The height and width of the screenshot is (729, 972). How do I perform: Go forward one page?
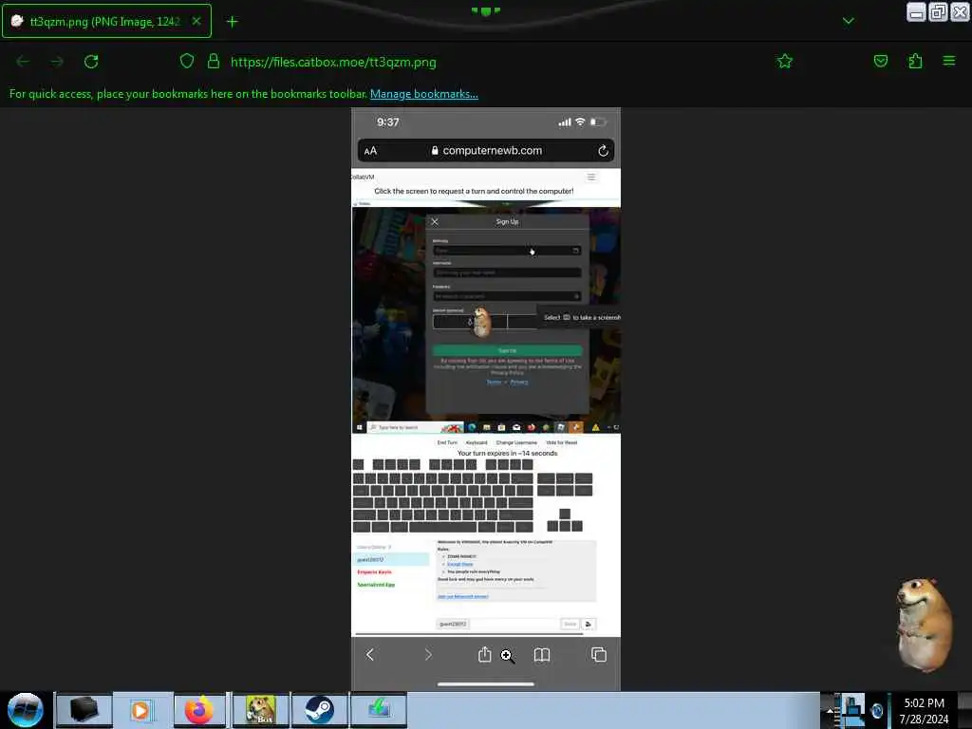click(57, 62)
